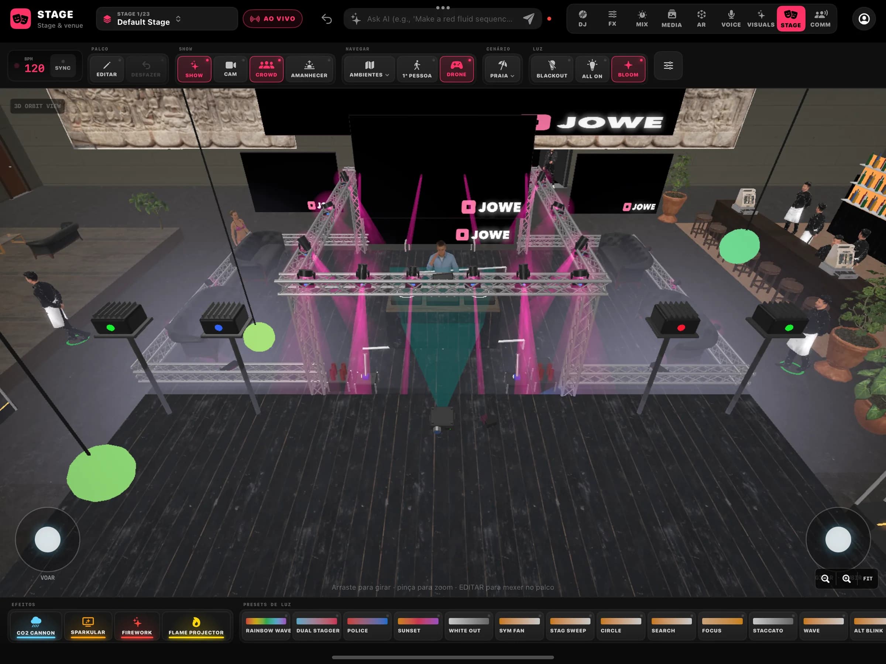Select the STAGE section tab
Viewport: 886px width, 664px height.
pos(791,19)
